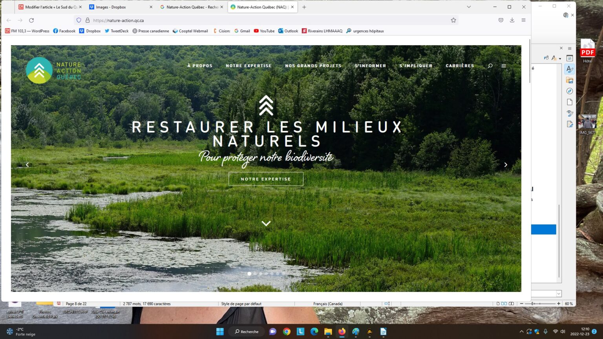The width and height of the screenshot is (603, 339).
Task: Click the NOTRE EXPERTISE hero button
Action: (266, 179)
